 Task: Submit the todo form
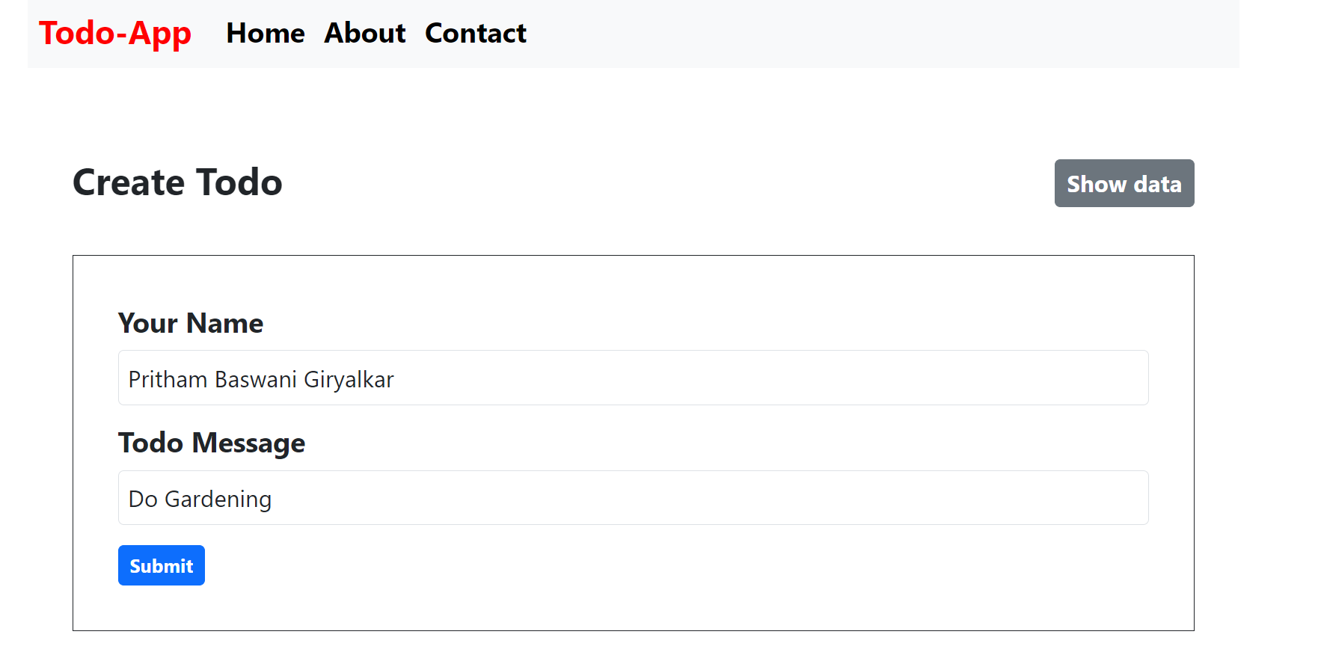[162, 566]
